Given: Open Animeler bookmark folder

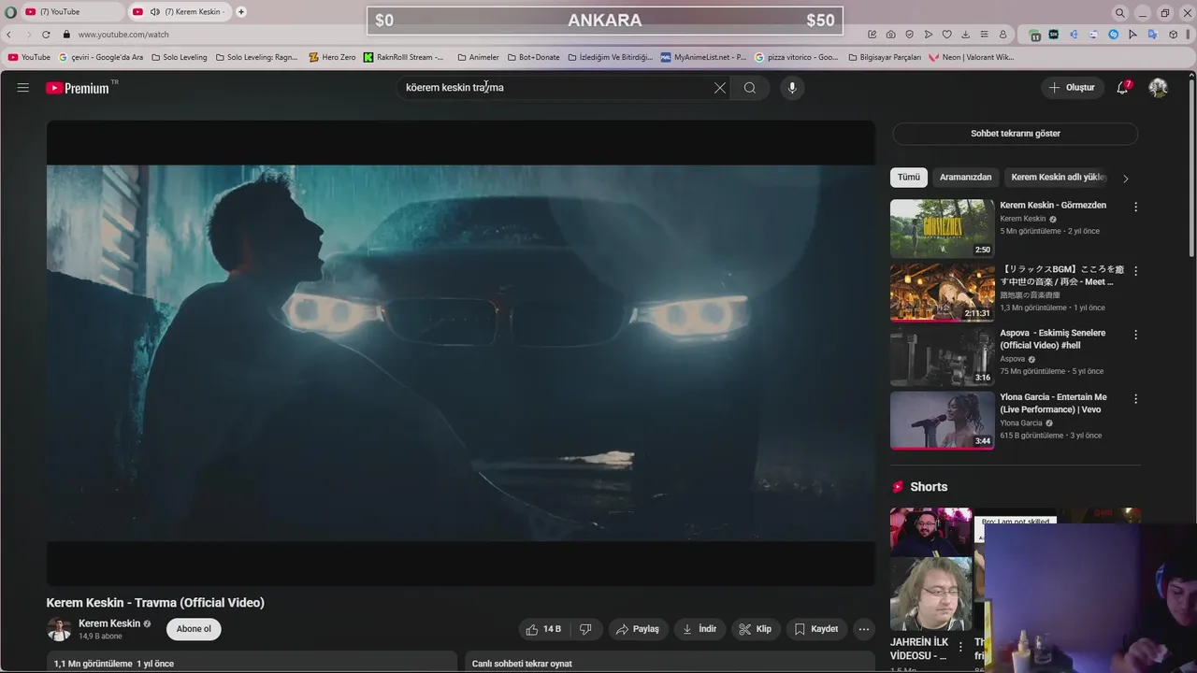Looking at the screenshot, I should 478,57.
